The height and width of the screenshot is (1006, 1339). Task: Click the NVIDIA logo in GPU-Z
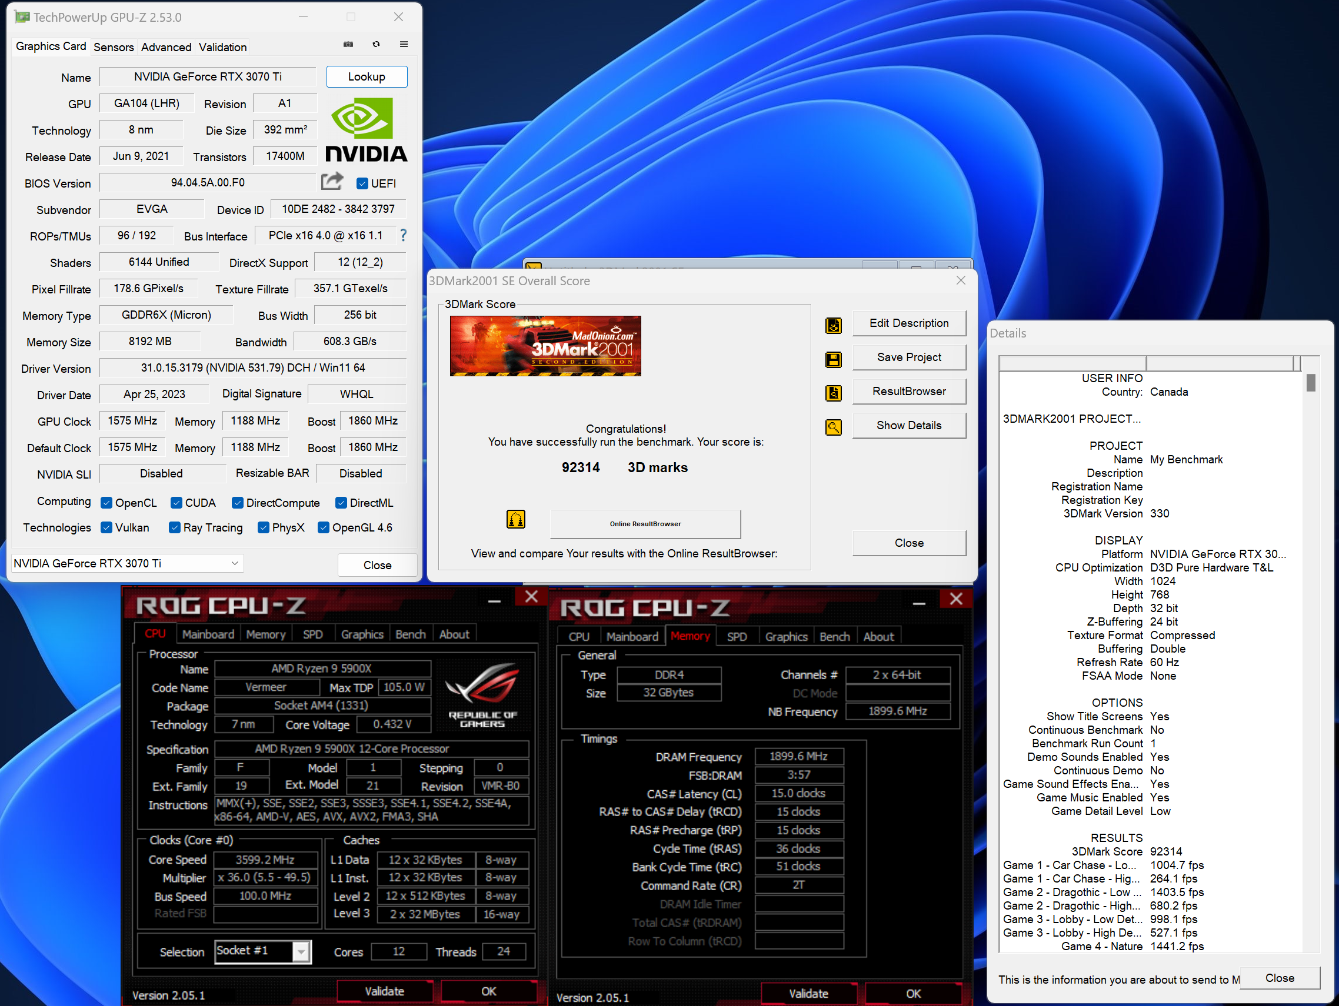click(367, 130)
